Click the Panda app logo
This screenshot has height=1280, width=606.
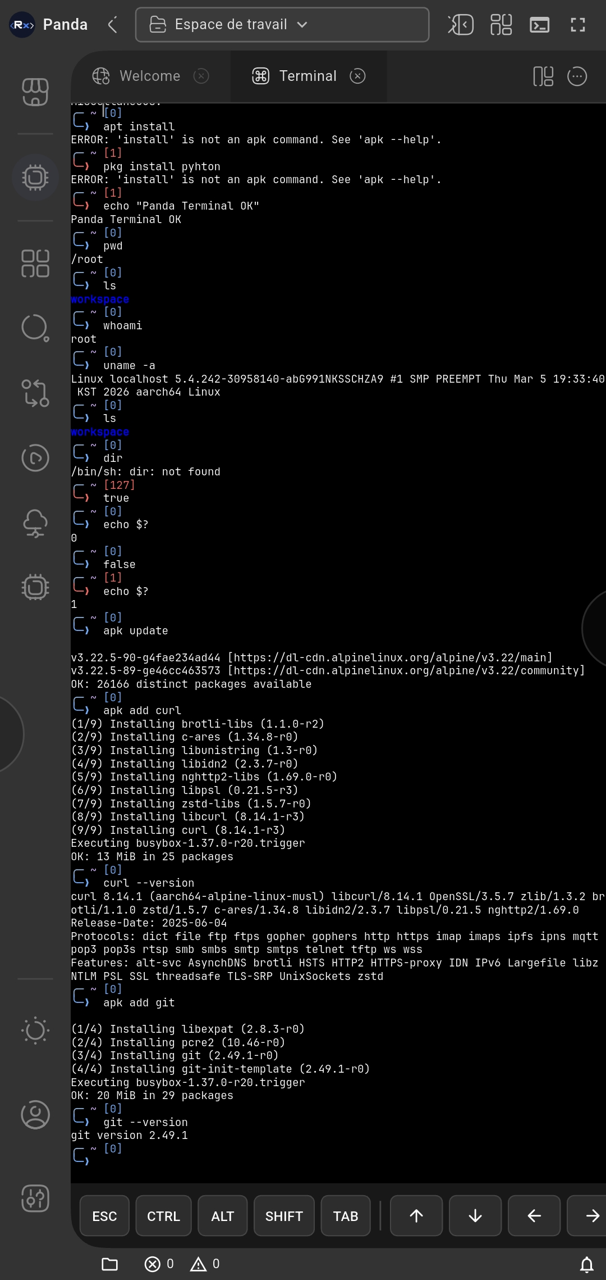22,25
